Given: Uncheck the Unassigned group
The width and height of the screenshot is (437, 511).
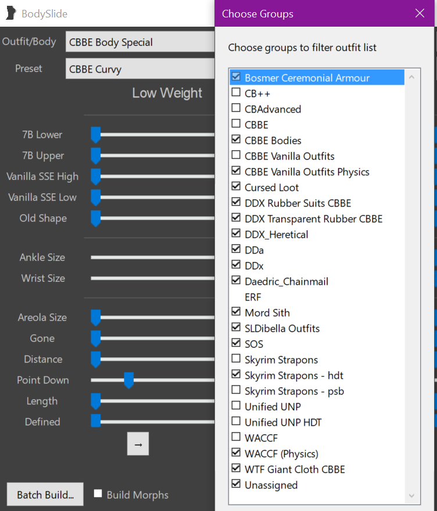Looking at the screenshot, I should (236, 484).
